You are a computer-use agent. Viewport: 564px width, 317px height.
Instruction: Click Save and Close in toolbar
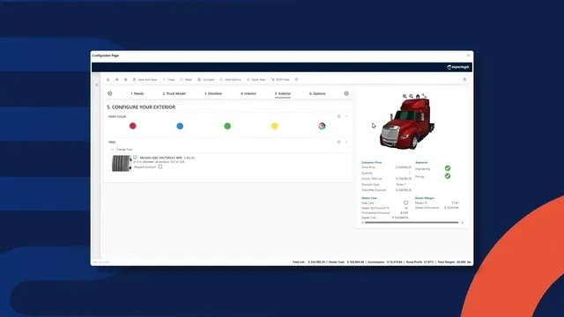click(x=145, y=80)
